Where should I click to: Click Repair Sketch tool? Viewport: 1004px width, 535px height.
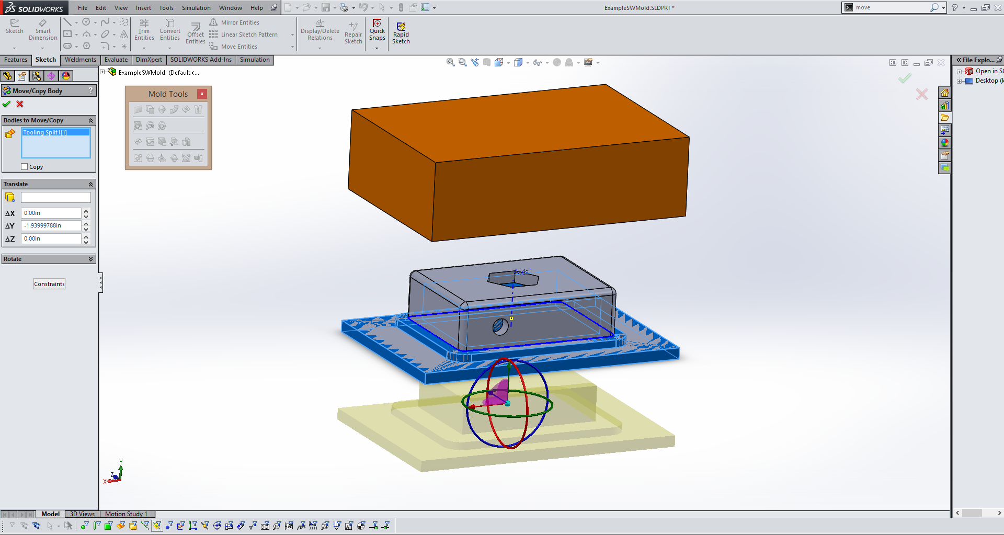(x=353, y=33)
